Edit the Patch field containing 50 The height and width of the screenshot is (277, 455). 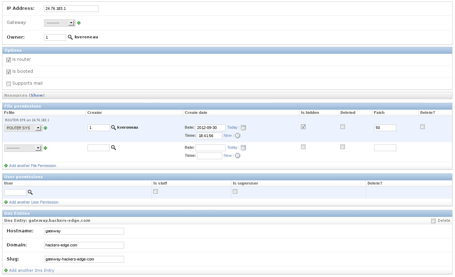tap(385, 128)
